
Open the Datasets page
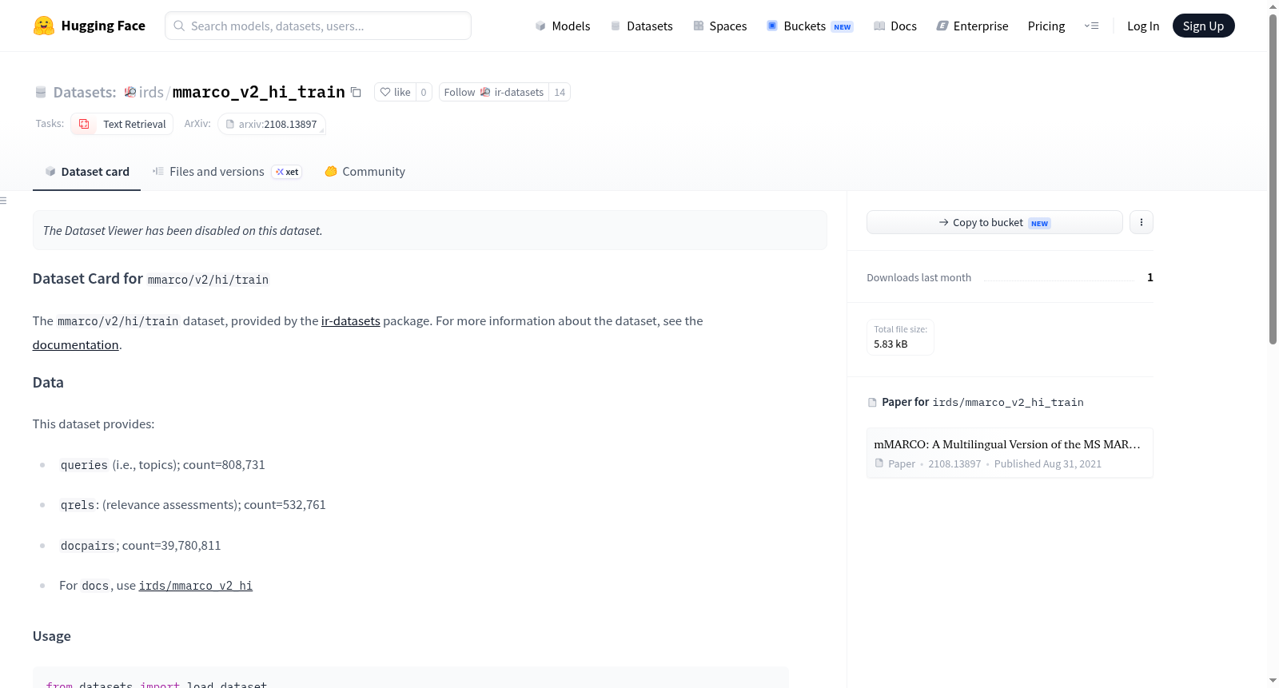[x=641, y=26]
